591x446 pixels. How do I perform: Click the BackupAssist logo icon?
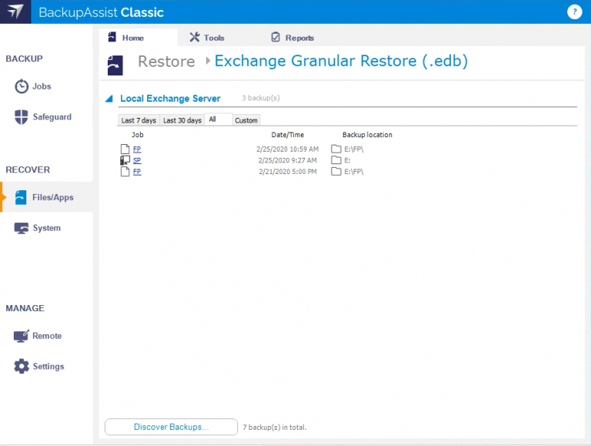tap(15, 12)
